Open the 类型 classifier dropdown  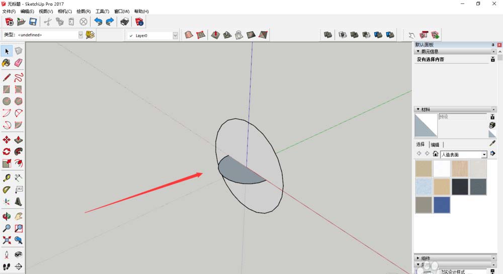coord(80,35)
